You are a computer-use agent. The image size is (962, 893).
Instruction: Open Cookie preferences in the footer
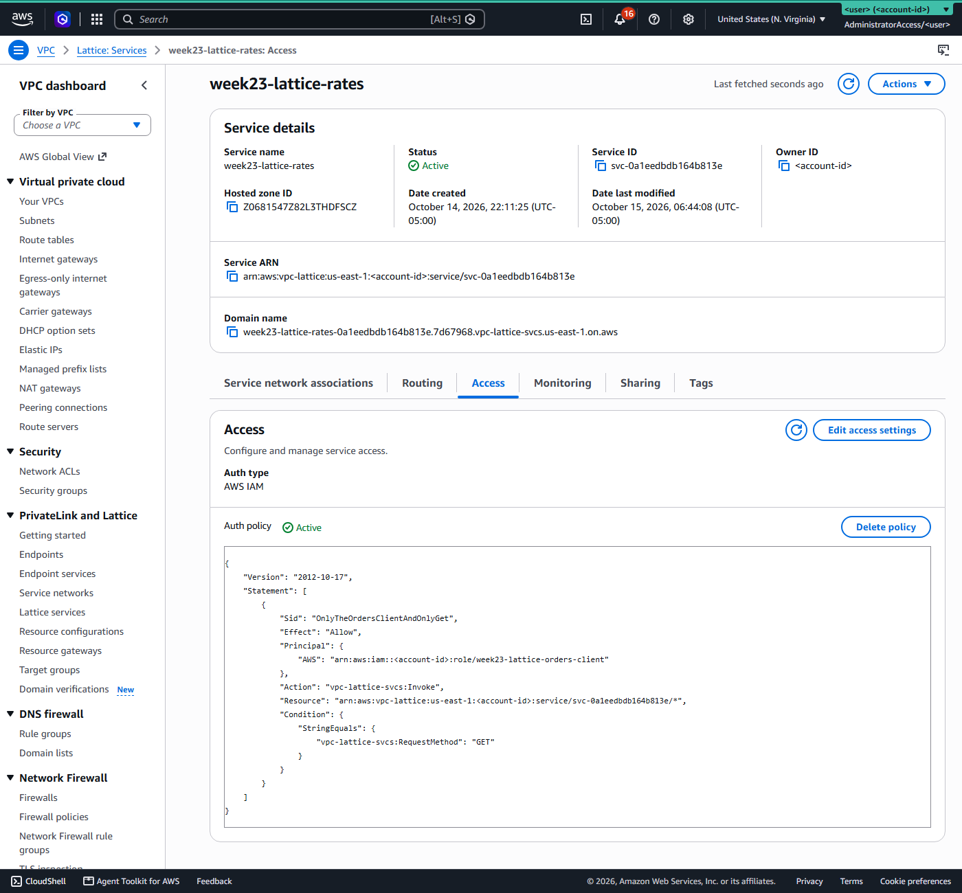click(915, 881)
